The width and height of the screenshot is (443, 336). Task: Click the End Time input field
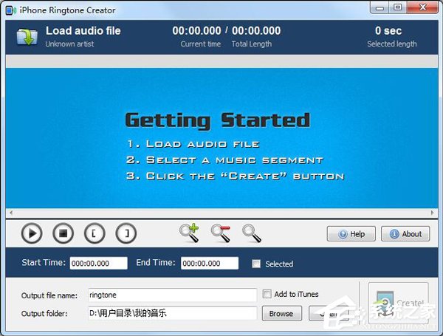[x=210, y=263]
